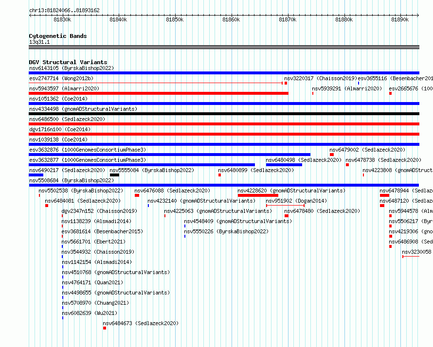Click esv3681614 (Besenbacher2015) label
Screen dimensions: 433x347
(102, 231)
